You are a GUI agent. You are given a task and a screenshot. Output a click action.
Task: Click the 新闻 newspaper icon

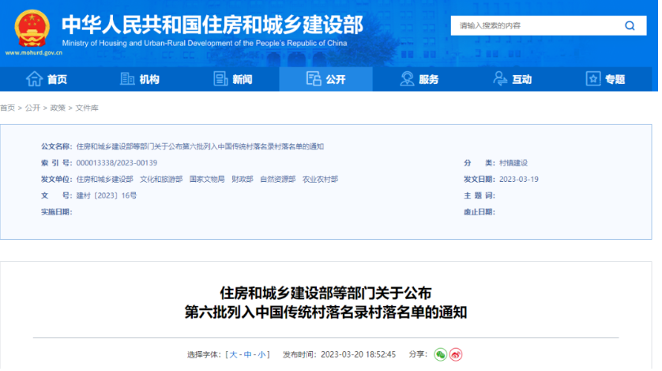point(221,79)
